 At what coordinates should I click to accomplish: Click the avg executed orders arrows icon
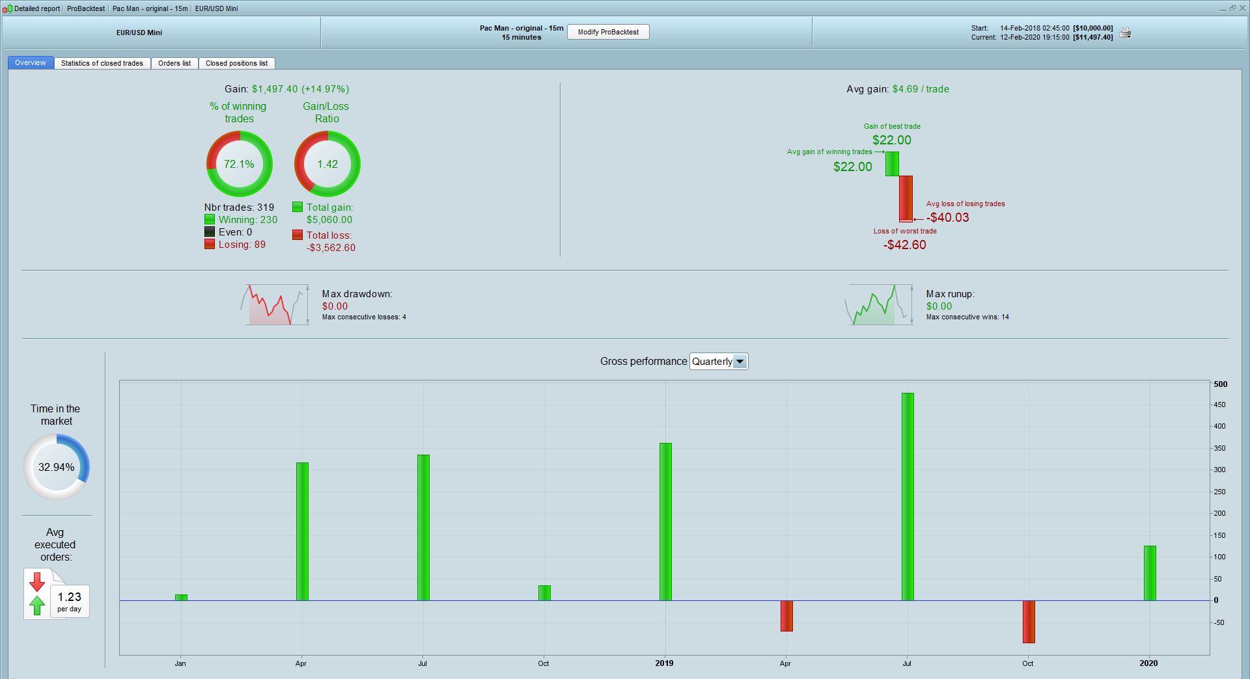(37, 593)
